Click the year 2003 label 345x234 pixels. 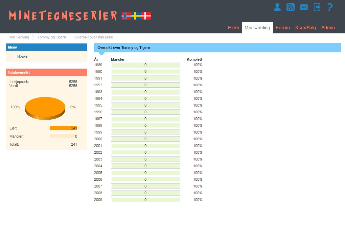pos(98,159)
